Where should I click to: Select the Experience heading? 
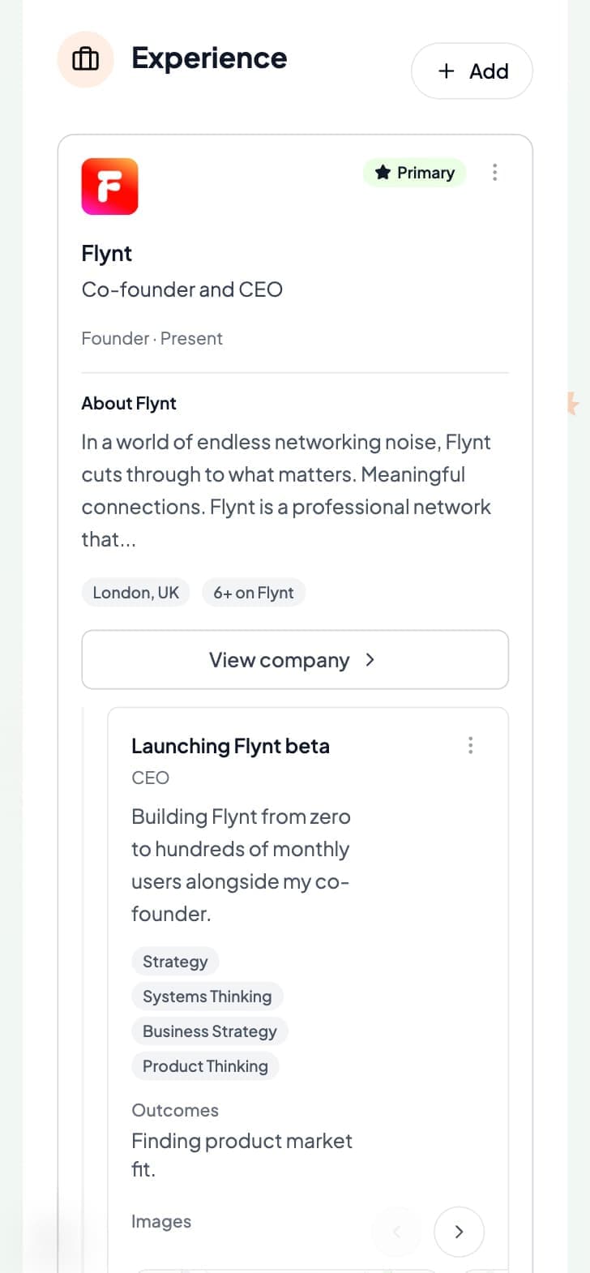click(x=209, y=58)
